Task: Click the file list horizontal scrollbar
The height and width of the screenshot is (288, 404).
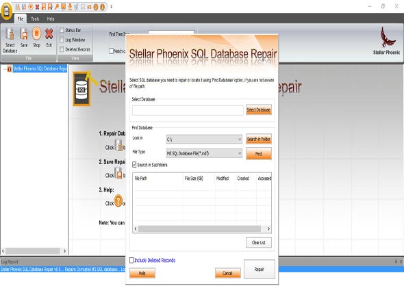Action: [x=202, y=228]
